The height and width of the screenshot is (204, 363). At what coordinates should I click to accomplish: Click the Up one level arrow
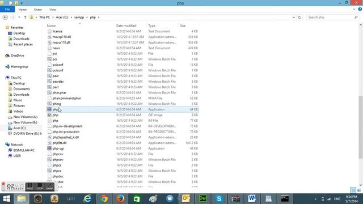(x=25, y=18)
